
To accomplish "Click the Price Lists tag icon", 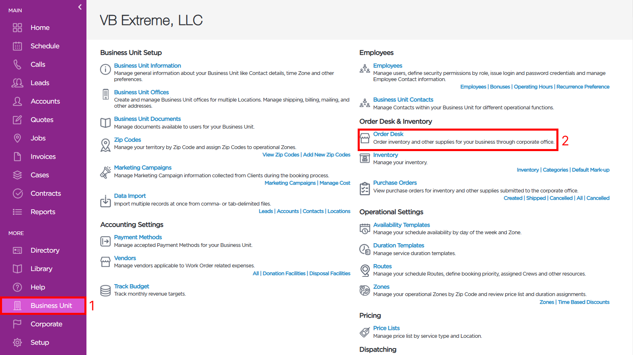I will (x=365, y=332).
